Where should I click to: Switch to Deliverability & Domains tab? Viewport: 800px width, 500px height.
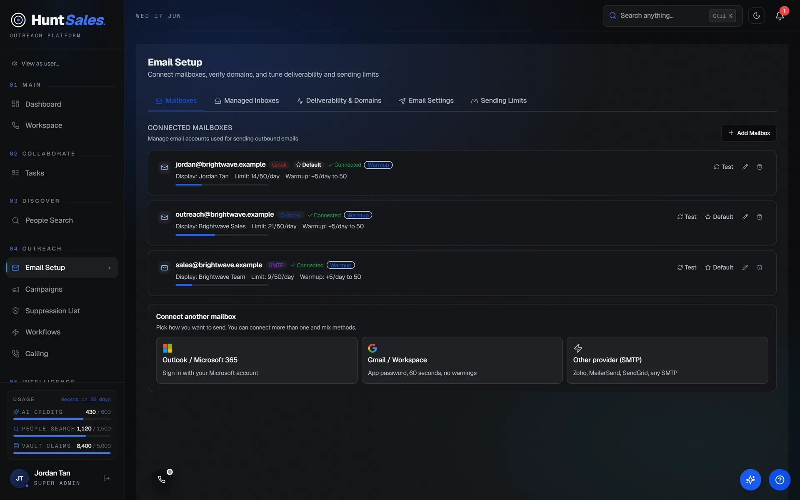point(339,101)
